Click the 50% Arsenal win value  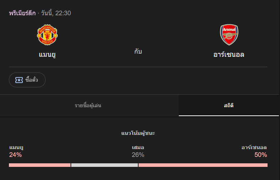pos(261,155)
